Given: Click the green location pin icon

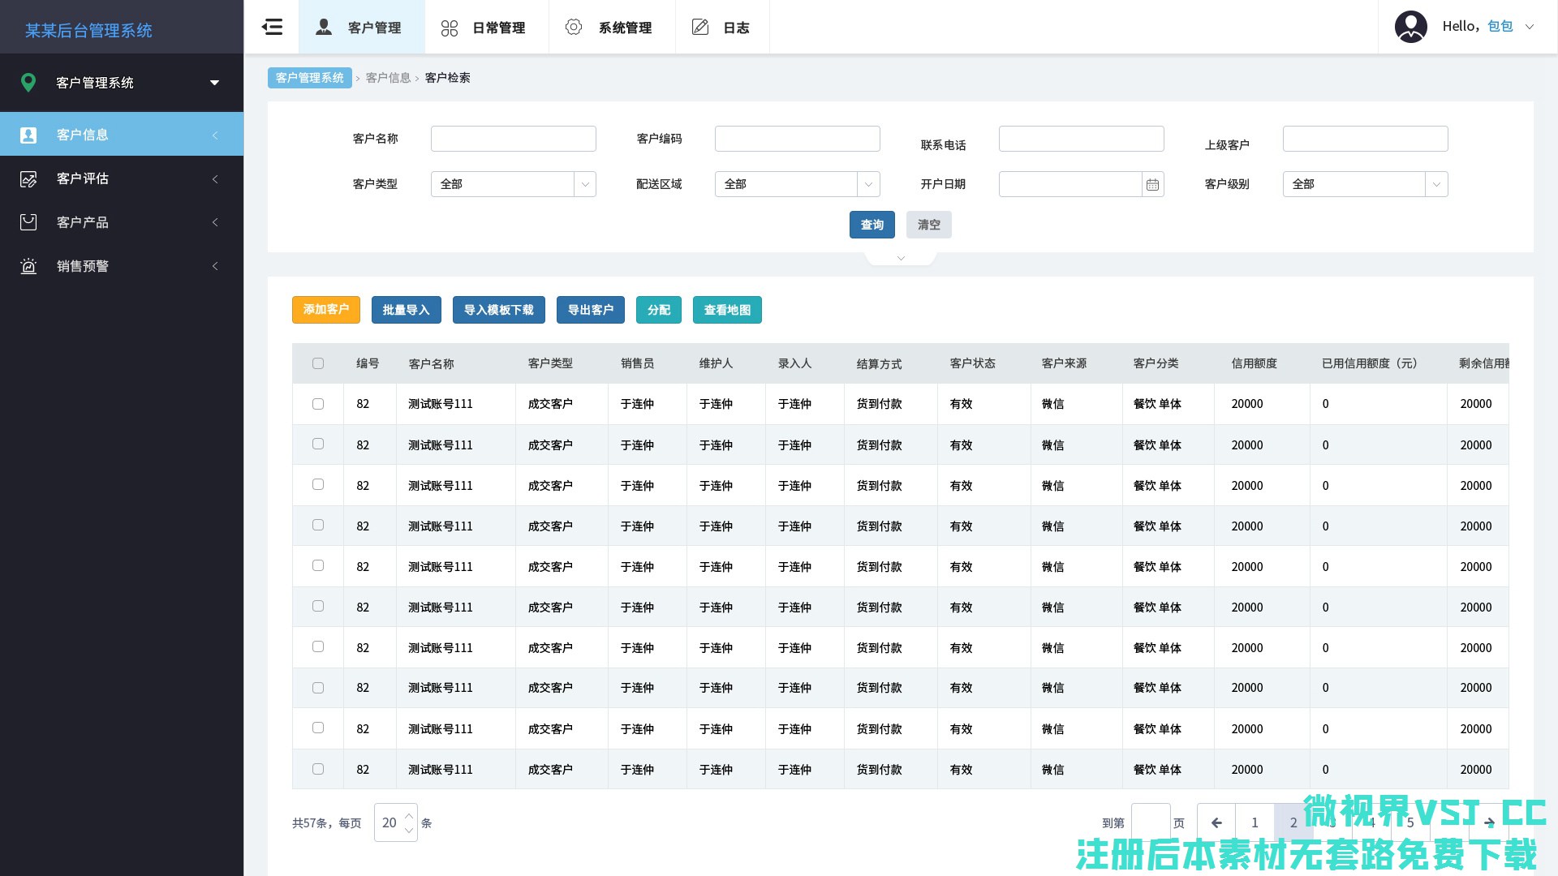Looking at the screenshot, I should (x=28, y=83).
